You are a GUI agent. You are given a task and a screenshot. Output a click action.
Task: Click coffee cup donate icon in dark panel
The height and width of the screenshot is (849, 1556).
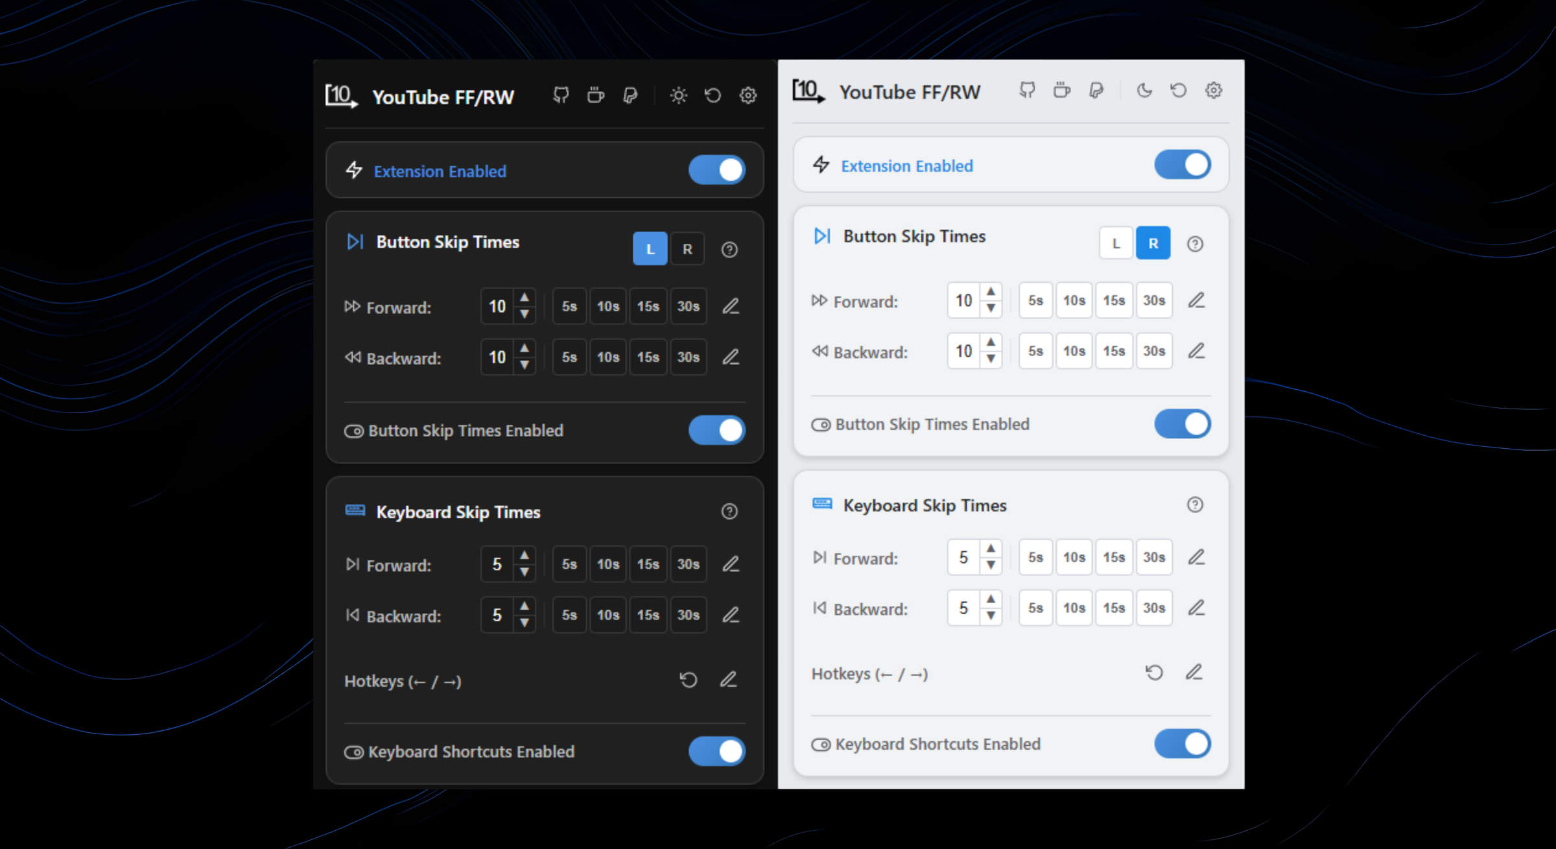[596, 96]
